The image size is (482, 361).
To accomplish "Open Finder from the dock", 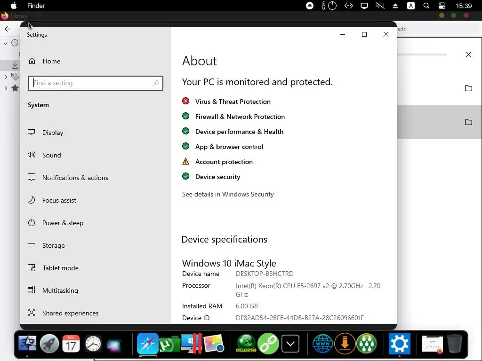I will coord(27,343).
